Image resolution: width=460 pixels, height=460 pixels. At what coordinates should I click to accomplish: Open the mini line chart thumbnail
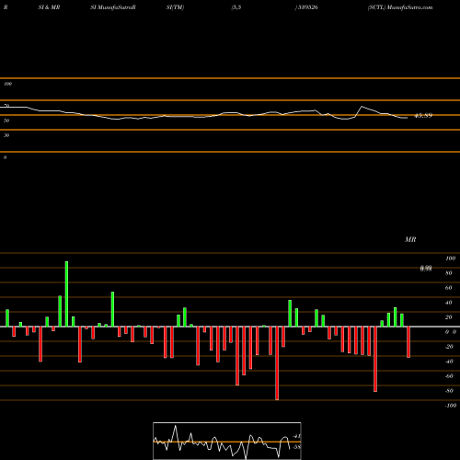tap(227, 441)
